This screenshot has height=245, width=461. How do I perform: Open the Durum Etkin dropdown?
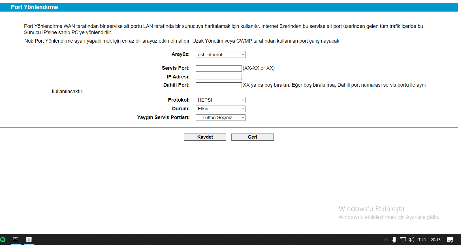pyautogui.click(x=221, y=109)
